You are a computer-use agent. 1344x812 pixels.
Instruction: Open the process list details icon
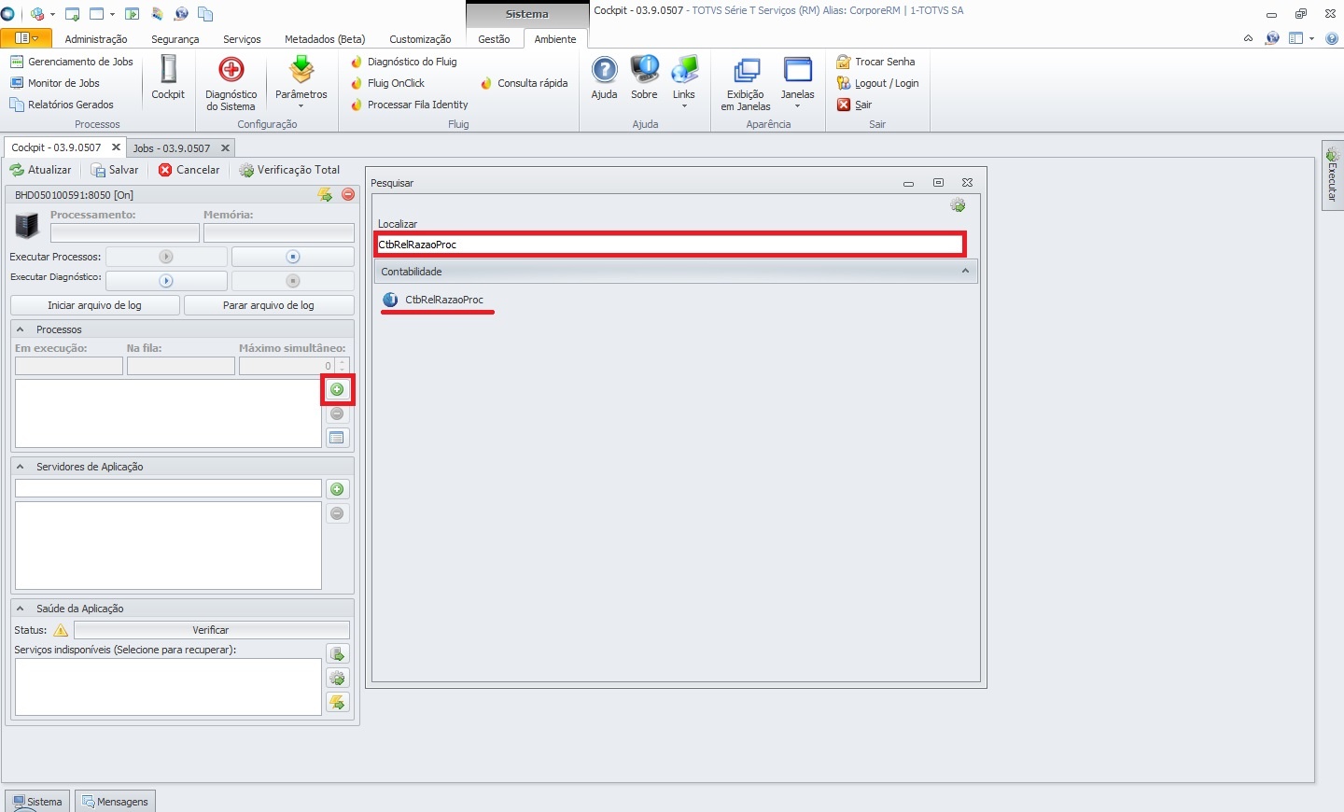[x=338, y=438]
